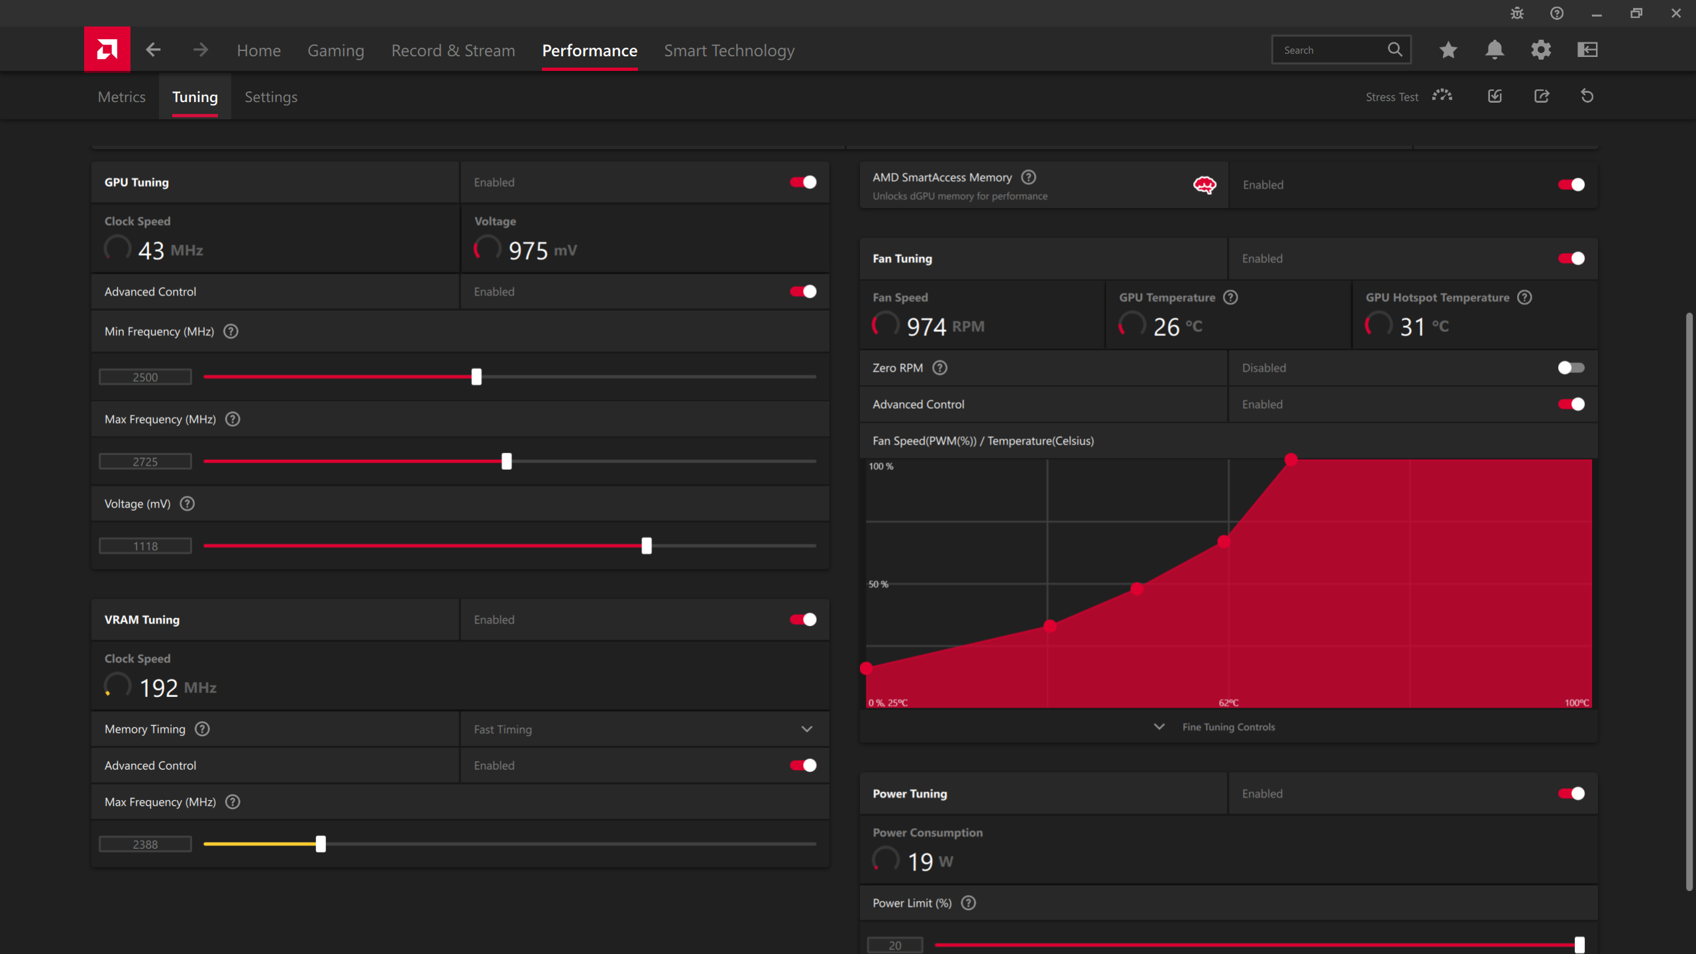1696x954 pixels.
Task: Show help for Power Limit (%)
Action: pyautogui.click(x=969, y=903)
